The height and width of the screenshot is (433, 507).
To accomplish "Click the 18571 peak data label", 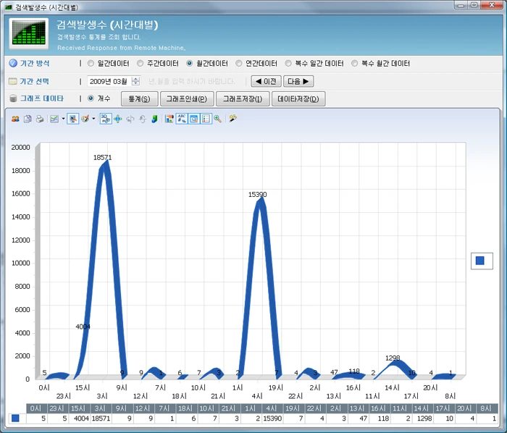I will pos(103,157).
